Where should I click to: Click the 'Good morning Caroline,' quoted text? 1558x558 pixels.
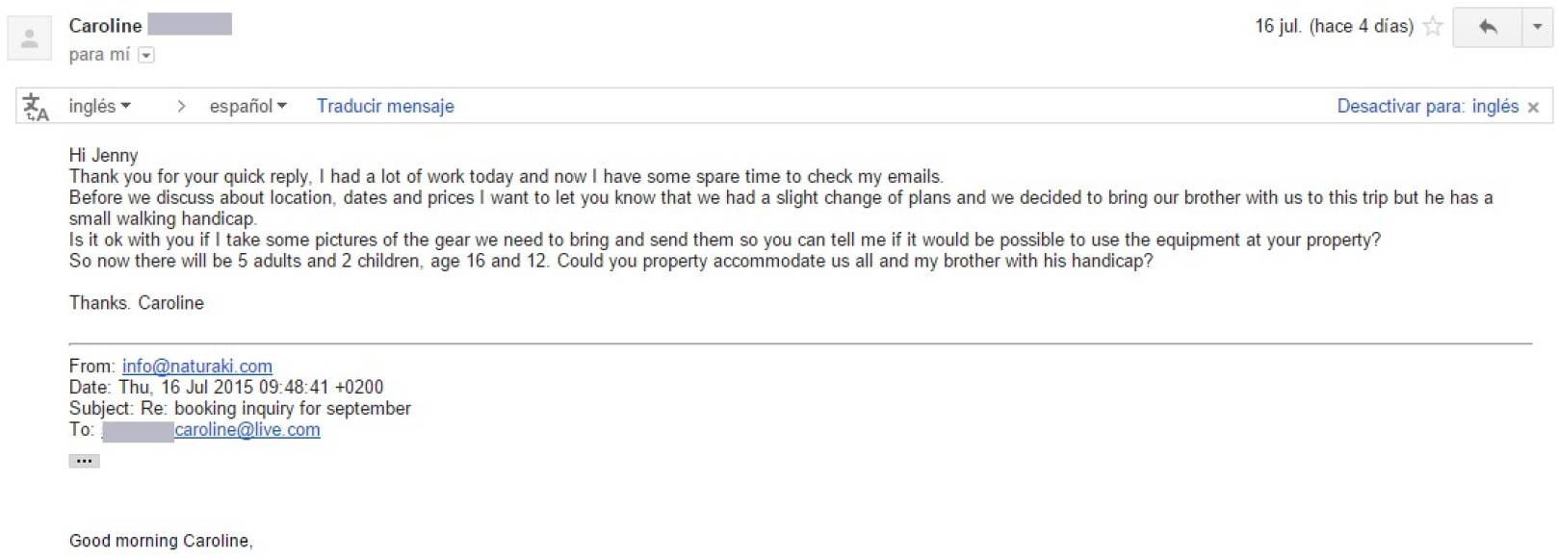[161, 541]
